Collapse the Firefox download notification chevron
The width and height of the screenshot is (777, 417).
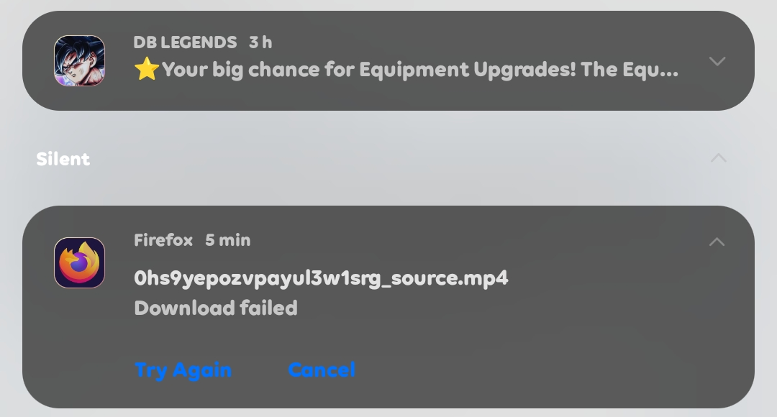click(717, 242)
